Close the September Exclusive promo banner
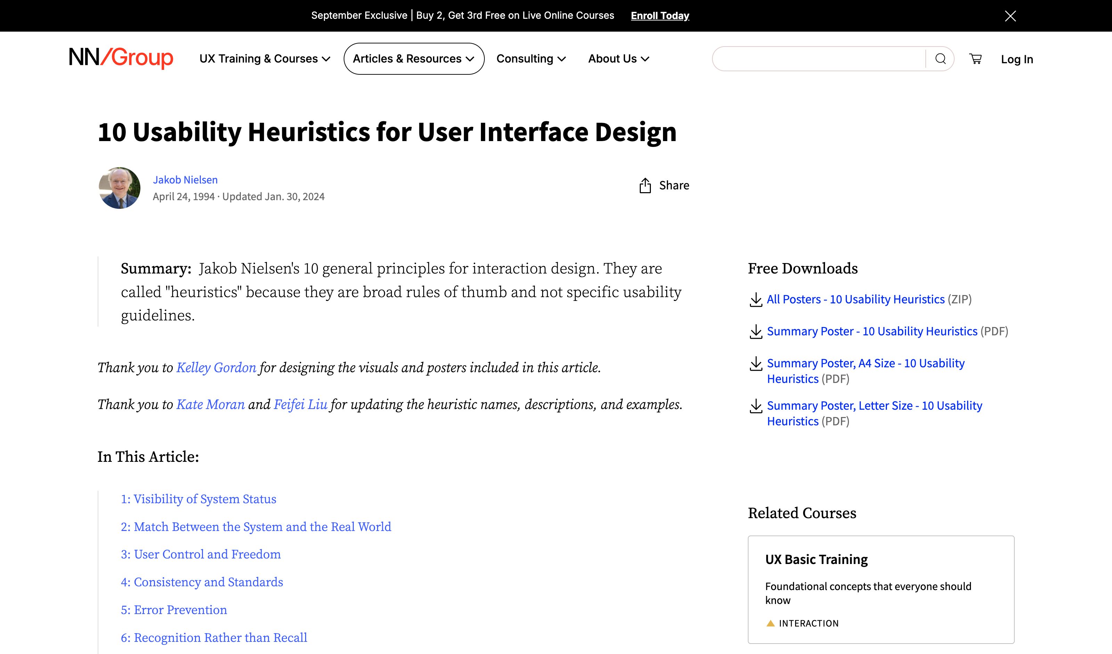Image resolution: width=1112 pixels, height=654 pixels. pyautogui.click(x=1010, y=16)
